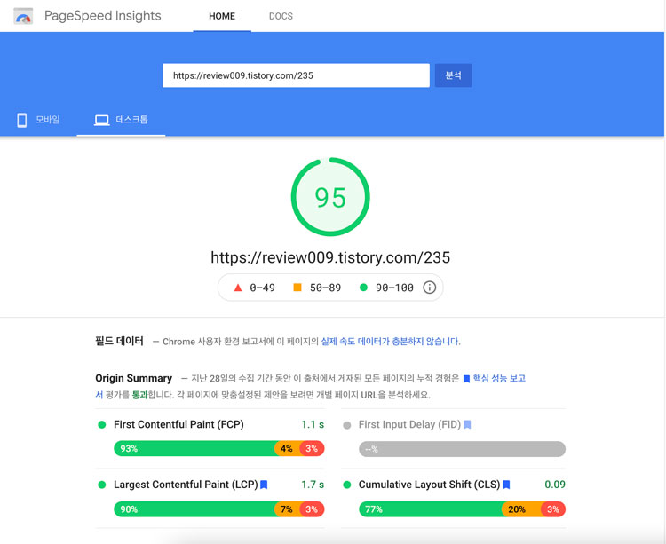
Task: Click the orange square 50–89 legend icon
Action: 297,288
